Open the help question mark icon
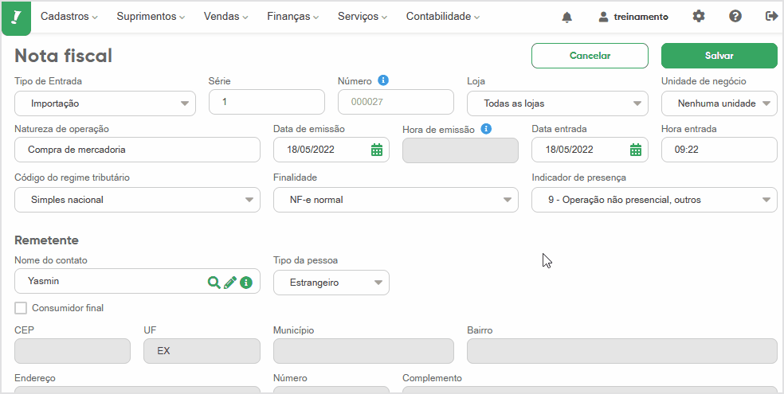The height and width of the screenshot is (394, 784). click(735, 17)
